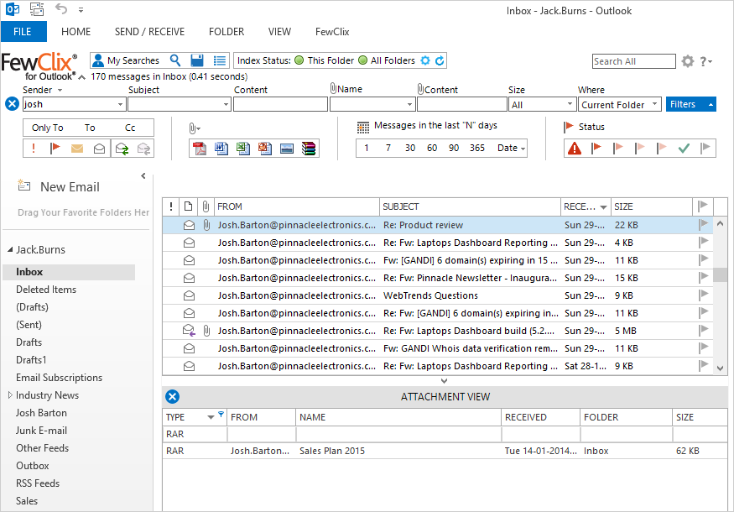The width and height of the screenshot is (734, 512).
Task: Open the Junk E-mail folder
Action: click(x=41, y=431)
